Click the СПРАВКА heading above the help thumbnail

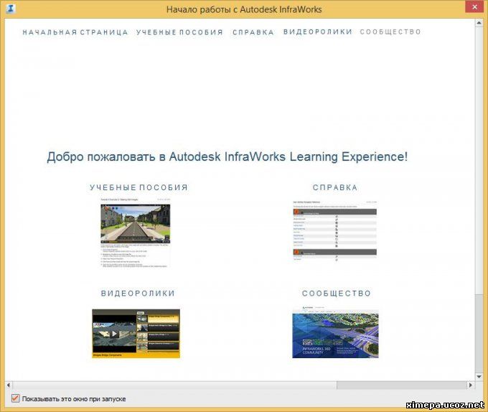335,188
